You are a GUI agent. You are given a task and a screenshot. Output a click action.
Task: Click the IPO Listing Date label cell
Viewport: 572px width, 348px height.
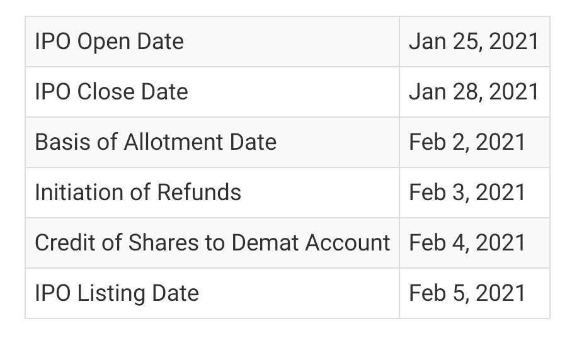212,293
